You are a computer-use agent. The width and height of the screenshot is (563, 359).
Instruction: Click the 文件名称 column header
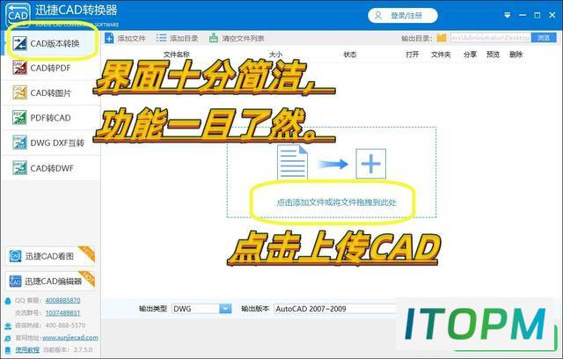click(176, 55)
